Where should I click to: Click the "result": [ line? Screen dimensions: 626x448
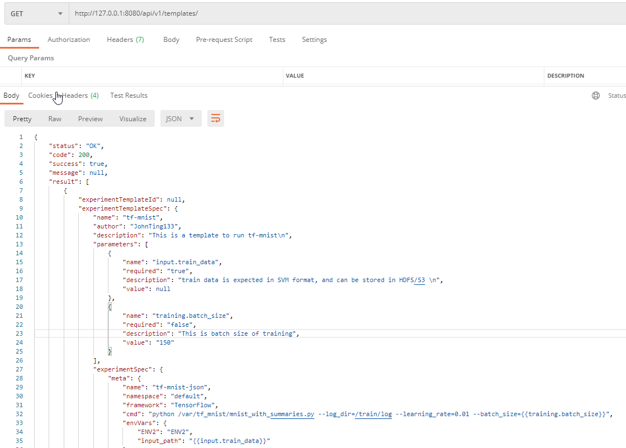(x=69, y=182)
